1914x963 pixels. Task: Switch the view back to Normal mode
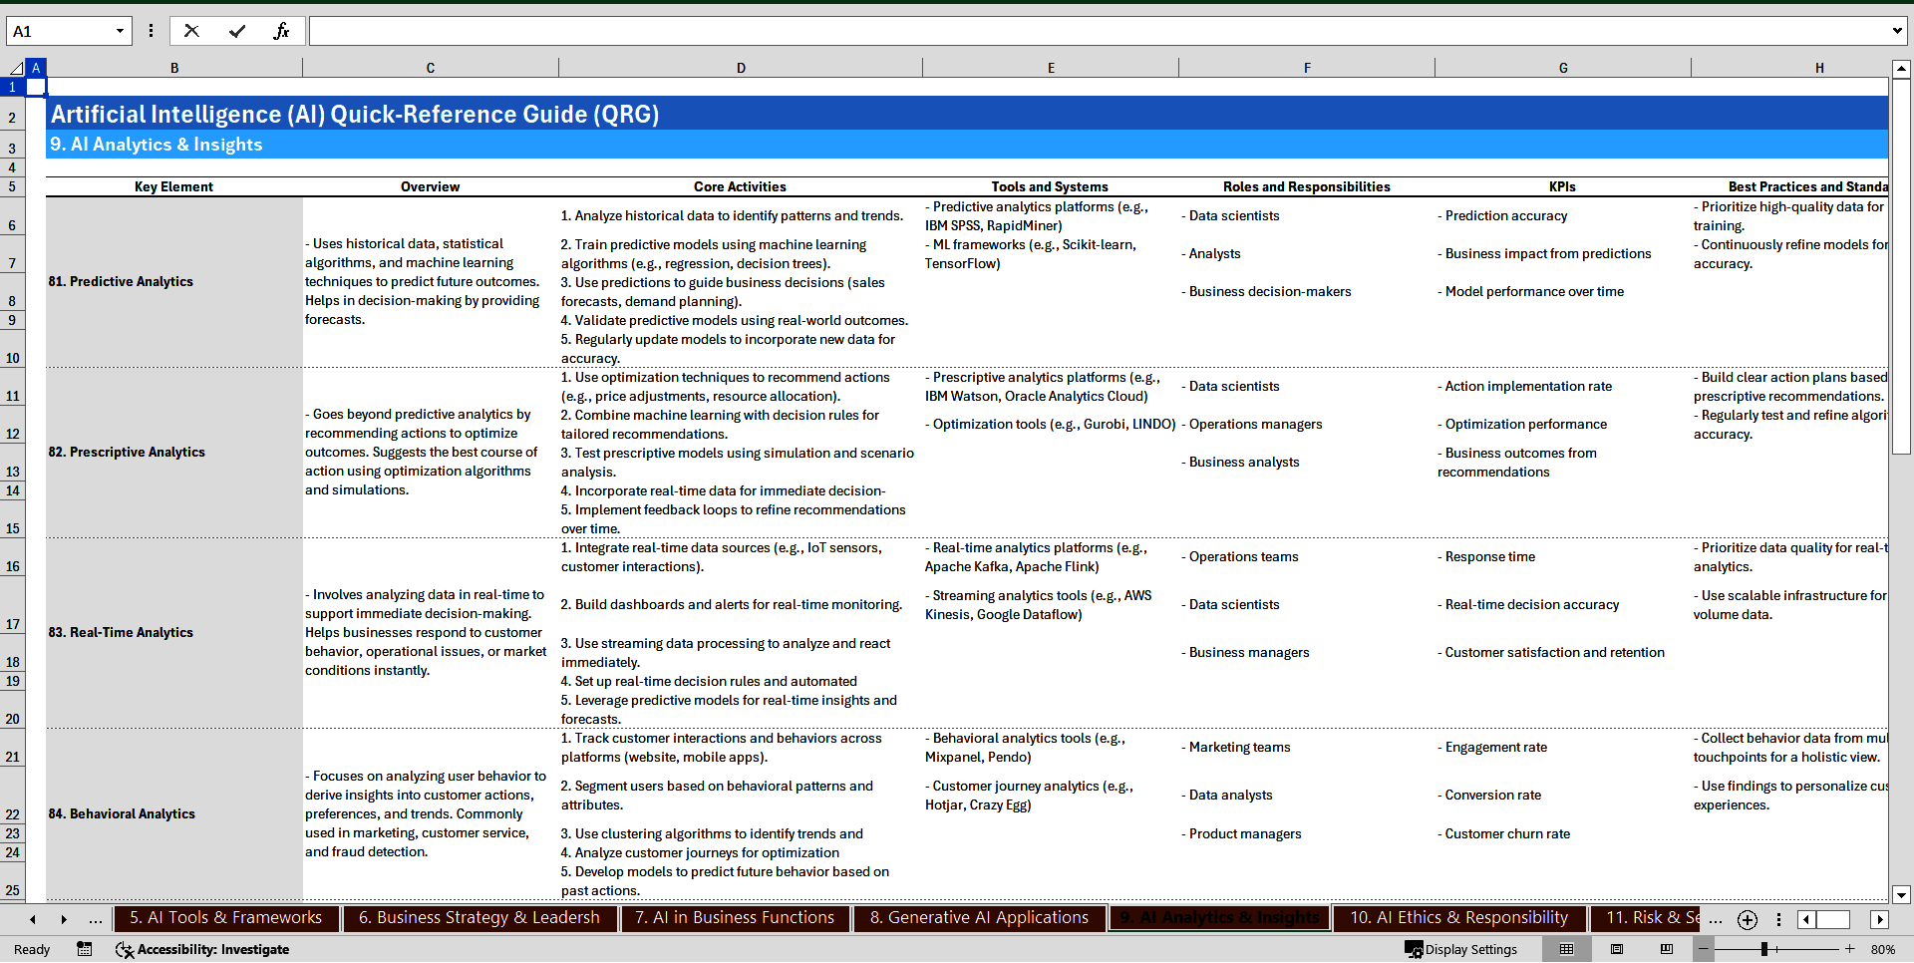click(x=1566, y=950)
